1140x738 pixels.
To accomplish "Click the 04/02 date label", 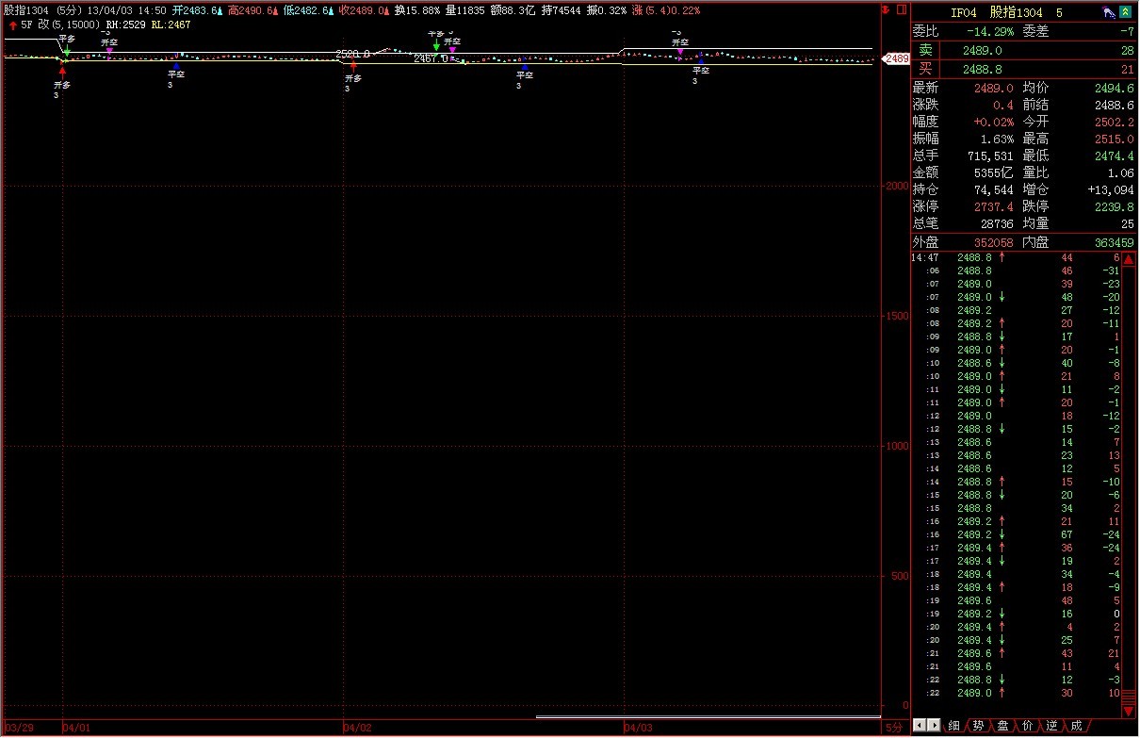I will 357,728.
